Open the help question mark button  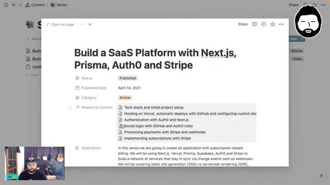[x=321, y=176]
